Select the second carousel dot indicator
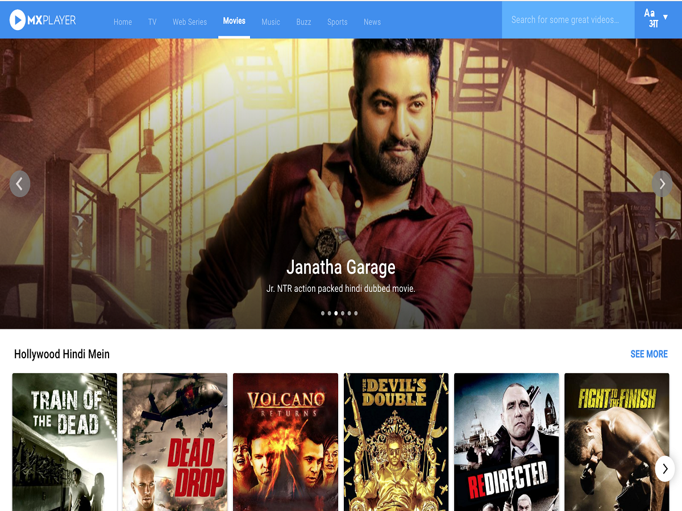The height and width of the screenshot is (511, 682). coord(330,313)
